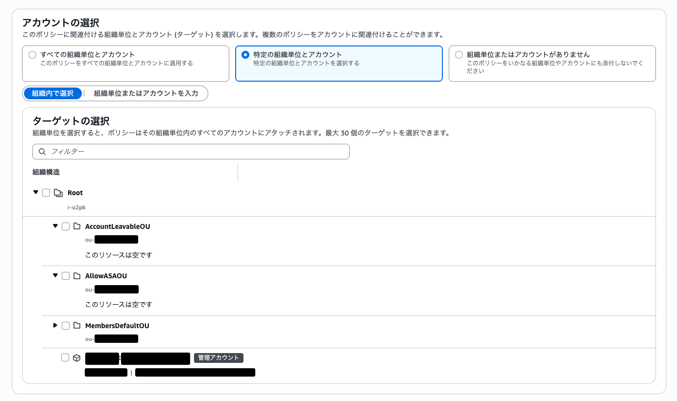Click the ターゲットの選択 heading
This screenshot has height=401, width=677.
pos(71,121)
